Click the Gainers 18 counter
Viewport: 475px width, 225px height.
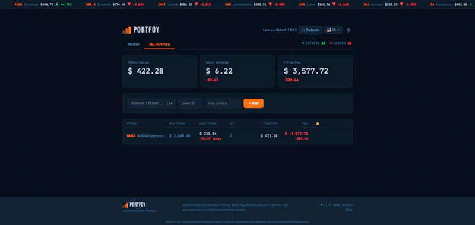coord(314,43)
